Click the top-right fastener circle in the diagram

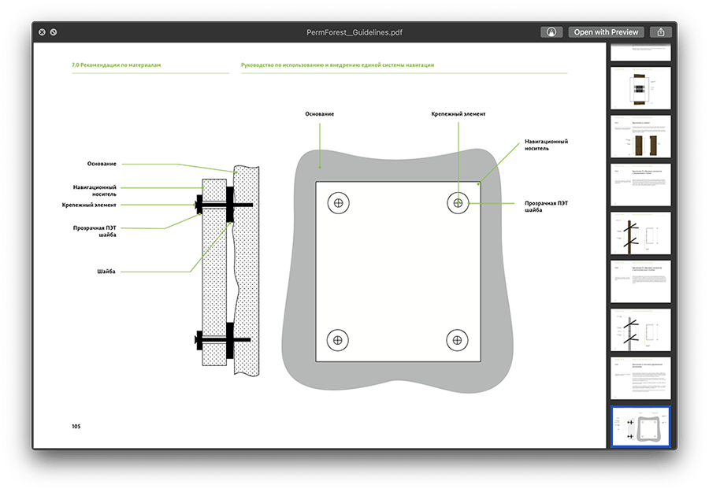pyautogui.click(x=458, y=202)
